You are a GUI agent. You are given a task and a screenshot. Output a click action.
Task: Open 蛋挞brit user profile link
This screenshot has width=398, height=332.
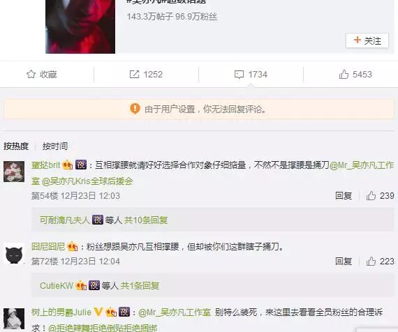coord(45,165)
